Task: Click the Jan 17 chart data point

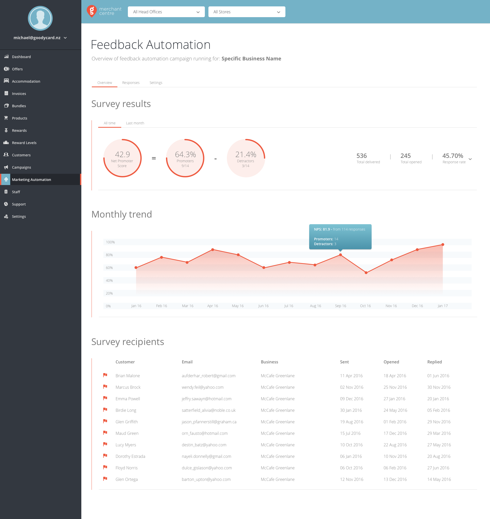Action: [x=443, y=245]
